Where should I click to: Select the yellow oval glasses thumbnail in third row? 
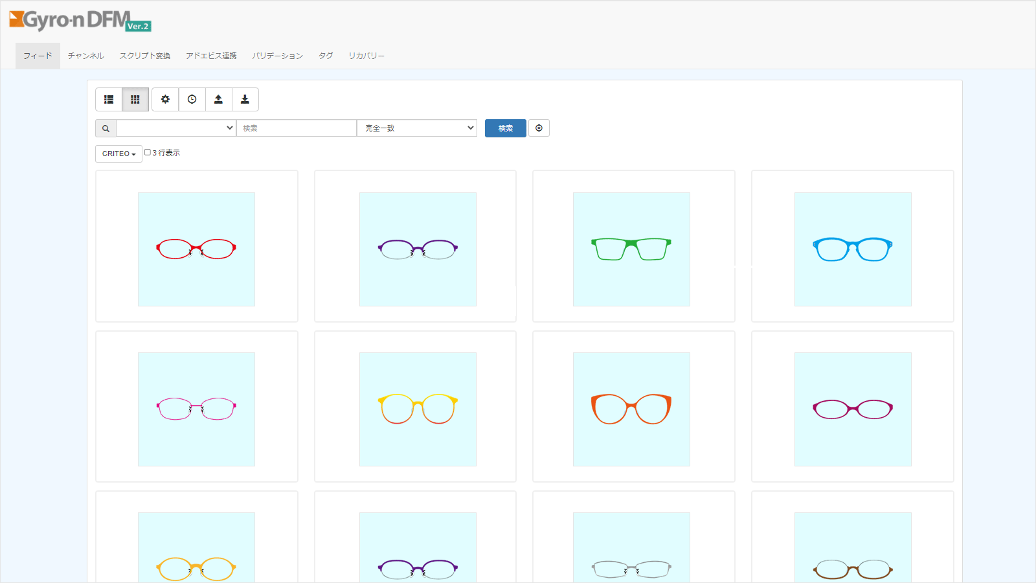coord(196,548)
